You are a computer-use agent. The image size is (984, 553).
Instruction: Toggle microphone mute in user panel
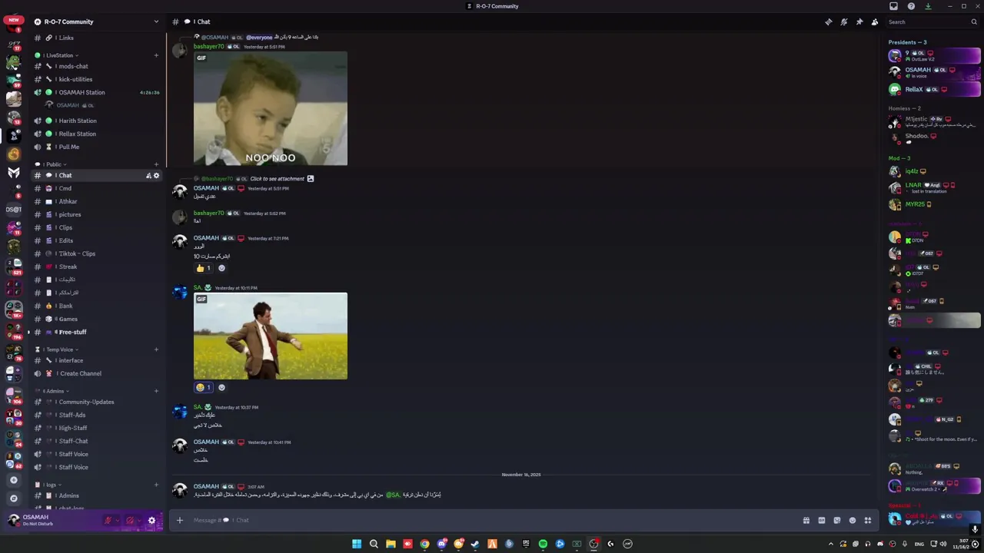(108, 520)
